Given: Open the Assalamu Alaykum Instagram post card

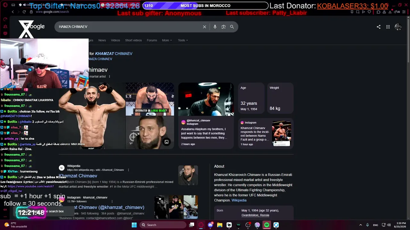Looking at the screenshot, I should (x=206, y=116).
